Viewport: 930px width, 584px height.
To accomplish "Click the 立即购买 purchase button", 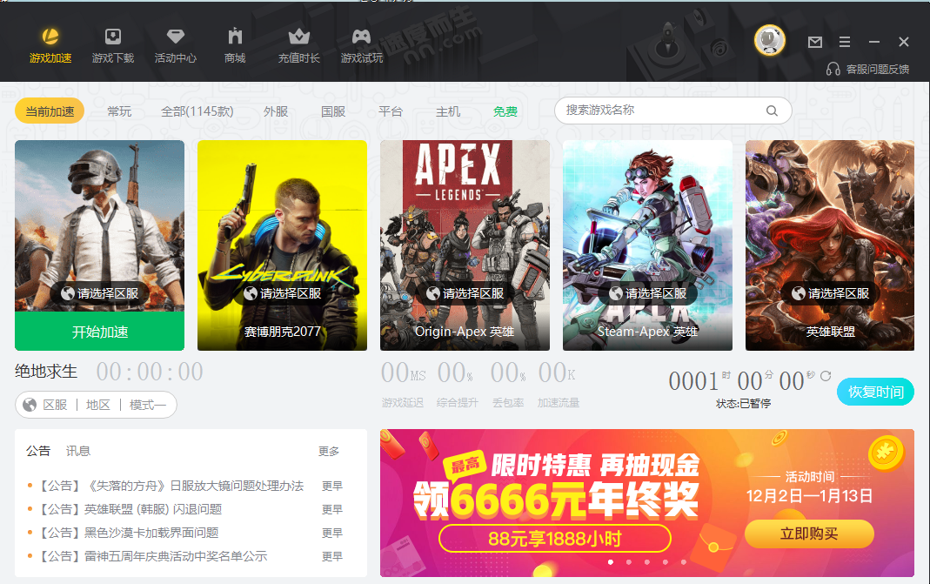I will pyautogui.click(x=808, y=534).
